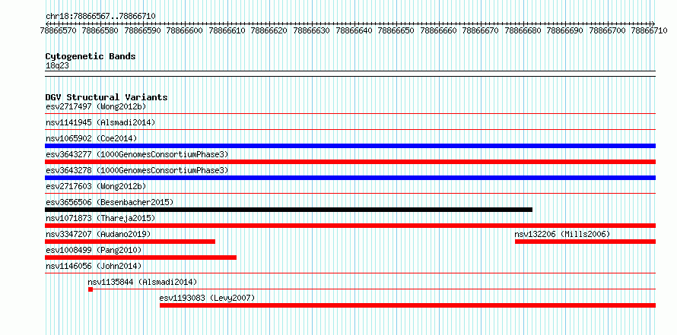This screenshot has height=335, width=677.
Task: Open variant esv3643278 (1000GenomesConsortiumPhase3)
Action: [x=137, y=170]
